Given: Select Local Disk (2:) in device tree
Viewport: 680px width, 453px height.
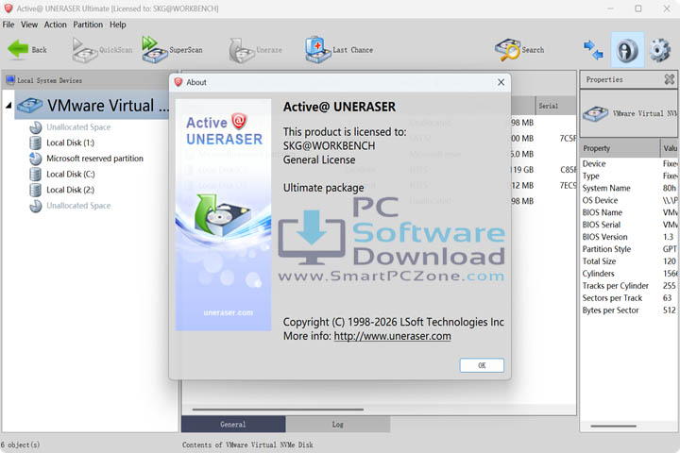Looking at the screenshot, I should 70,190.
